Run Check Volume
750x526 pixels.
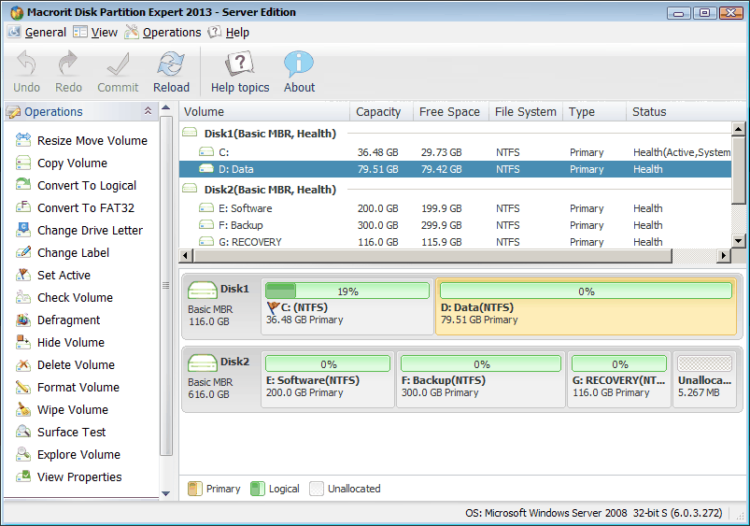(64, 297)
